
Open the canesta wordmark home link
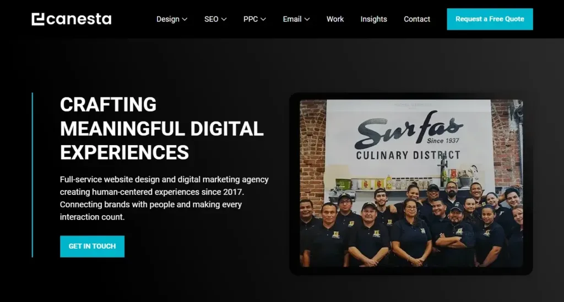coord(79,19)
